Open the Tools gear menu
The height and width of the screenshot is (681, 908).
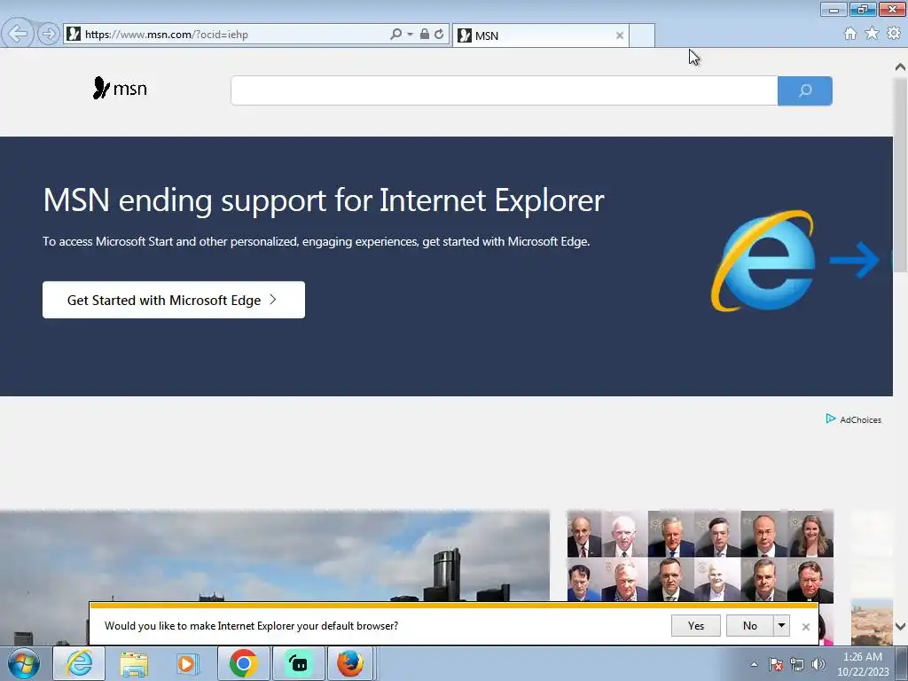click(x=894, y=34)
